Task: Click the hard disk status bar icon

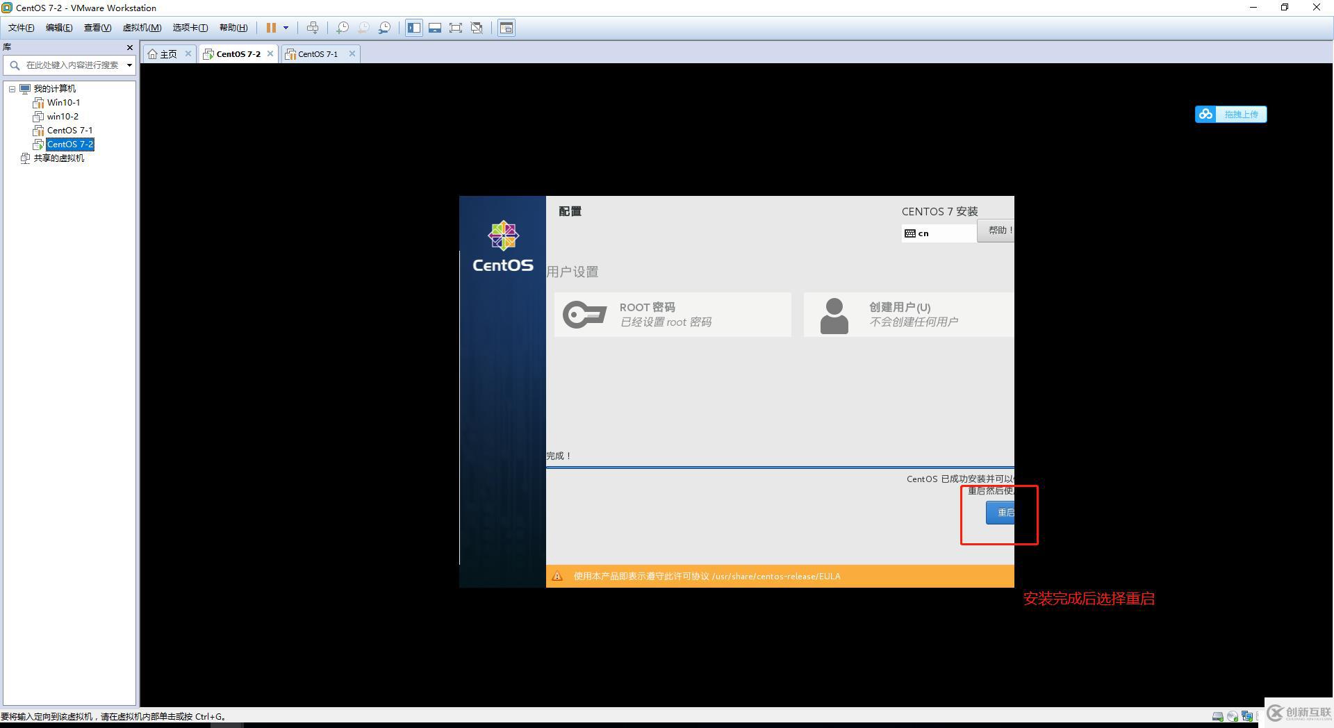Action: coord(1218,716)
